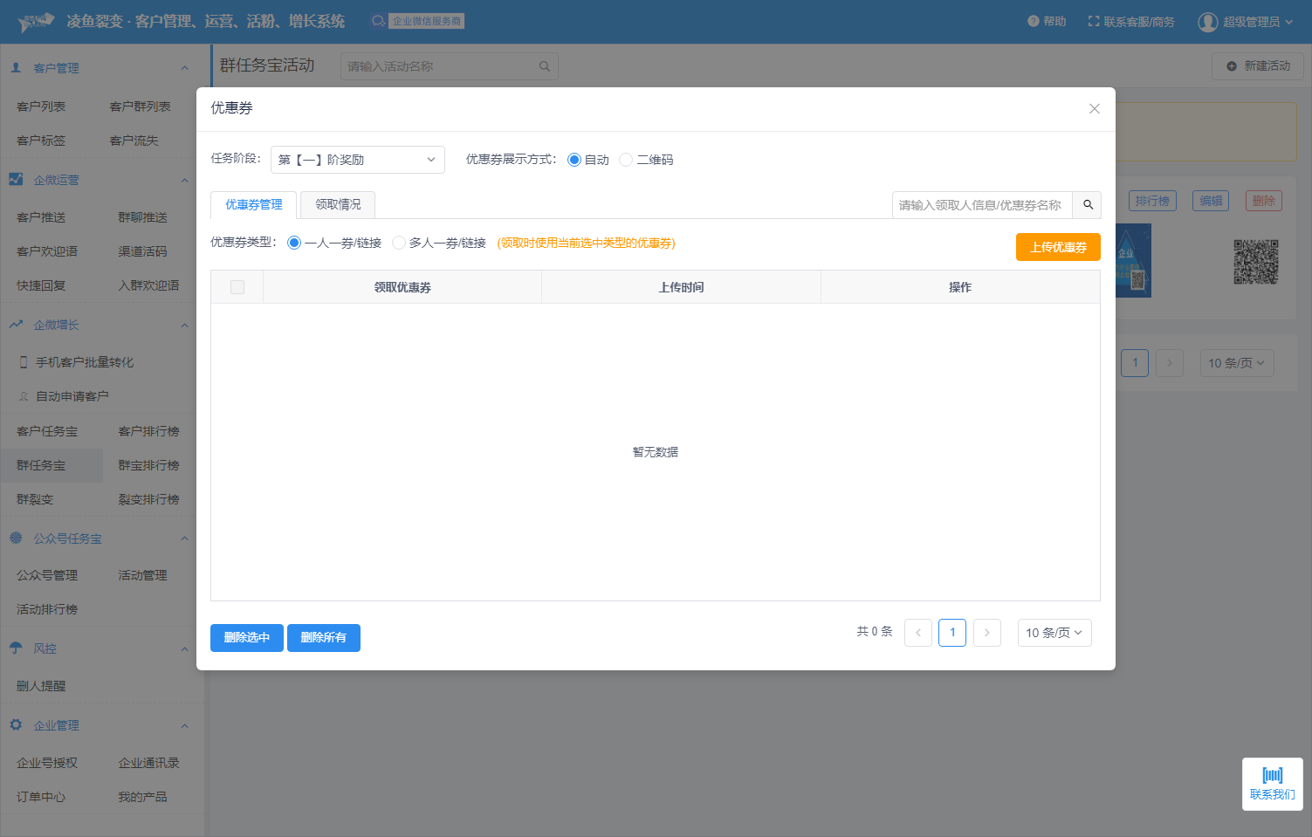Switch to the 领取情况 tab
Image resolution: width=1312 pixels, height=837 pixels.
point(338,205)
